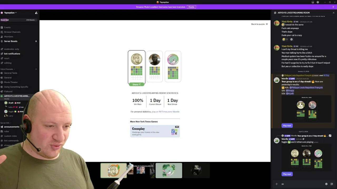The width and height of the screenshot is (337, 189).
Task: Open the Events section
Action: click(x=7, y=27)
